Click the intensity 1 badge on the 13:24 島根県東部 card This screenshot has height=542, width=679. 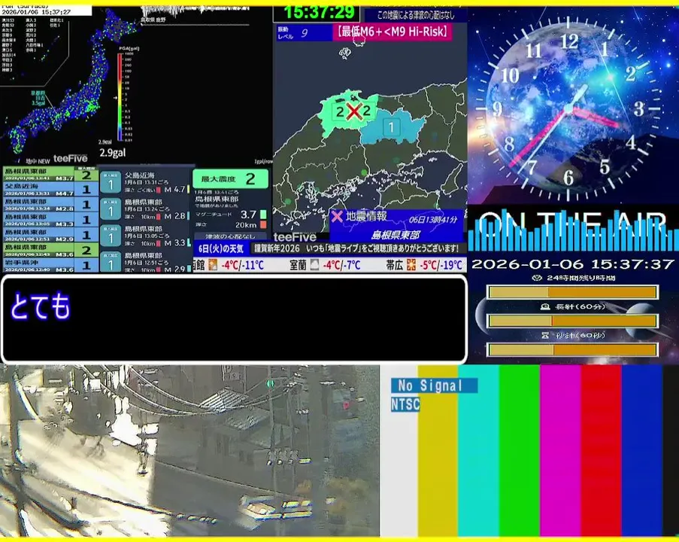[x=111, y=209]
